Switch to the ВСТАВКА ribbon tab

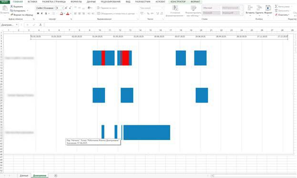32,2
